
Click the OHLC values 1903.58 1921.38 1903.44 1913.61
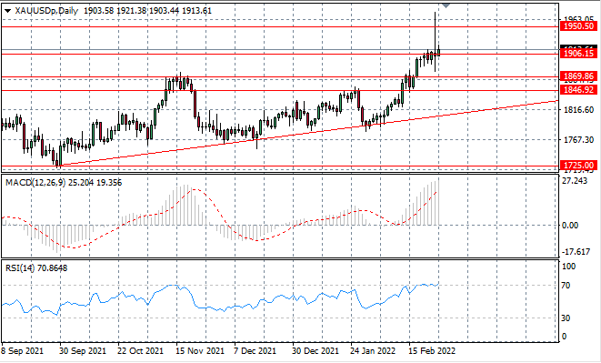tap(147, 11)
